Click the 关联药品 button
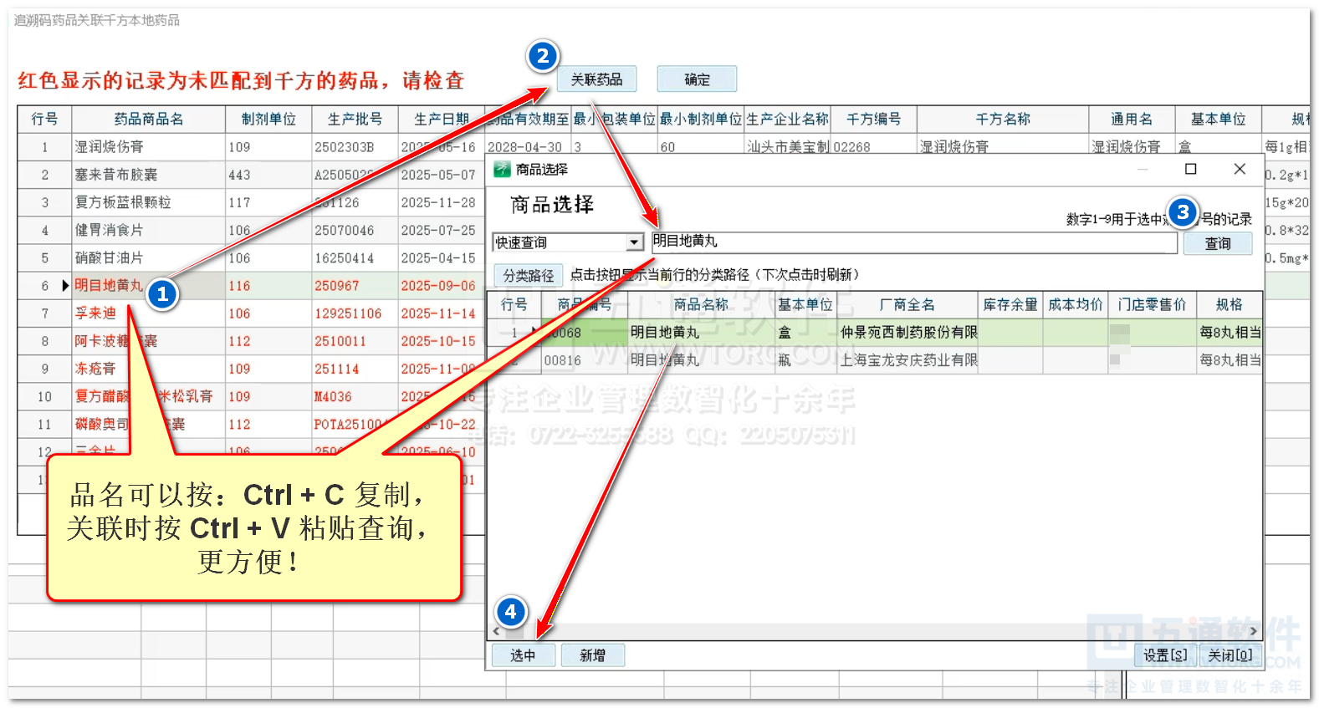Viewport: 1319px width, 708px height. pyautogui.click(x=596, y=79)
